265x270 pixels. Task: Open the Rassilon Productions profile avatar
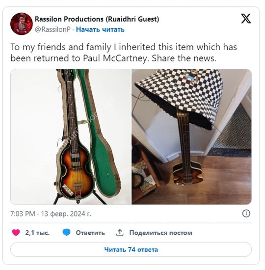[22, 24]
